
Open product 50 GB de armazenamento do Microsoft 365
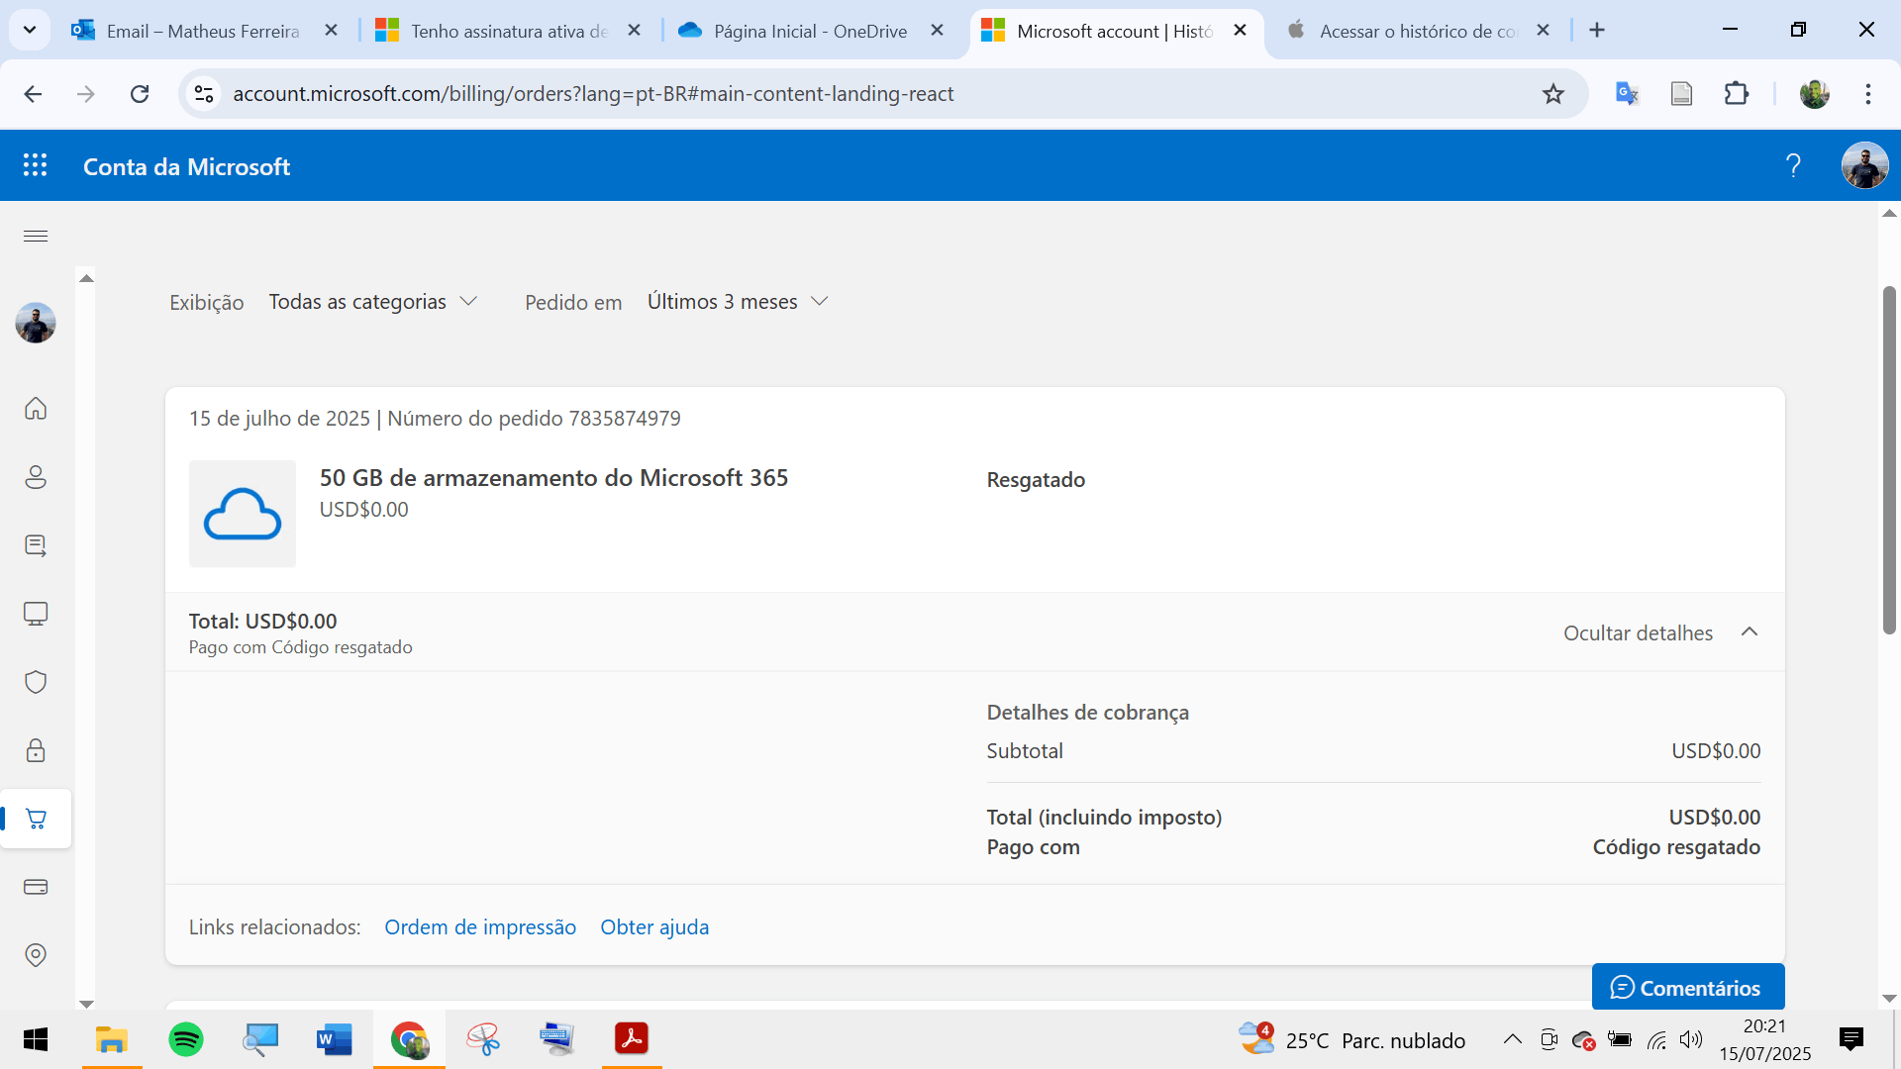point(553,478)
